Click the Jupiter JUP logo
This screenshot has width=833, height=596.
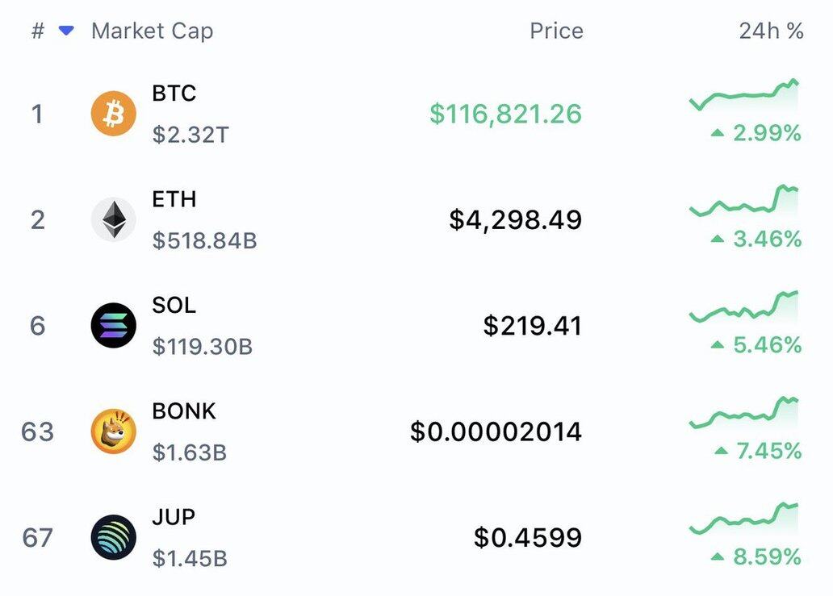[113, 537]
